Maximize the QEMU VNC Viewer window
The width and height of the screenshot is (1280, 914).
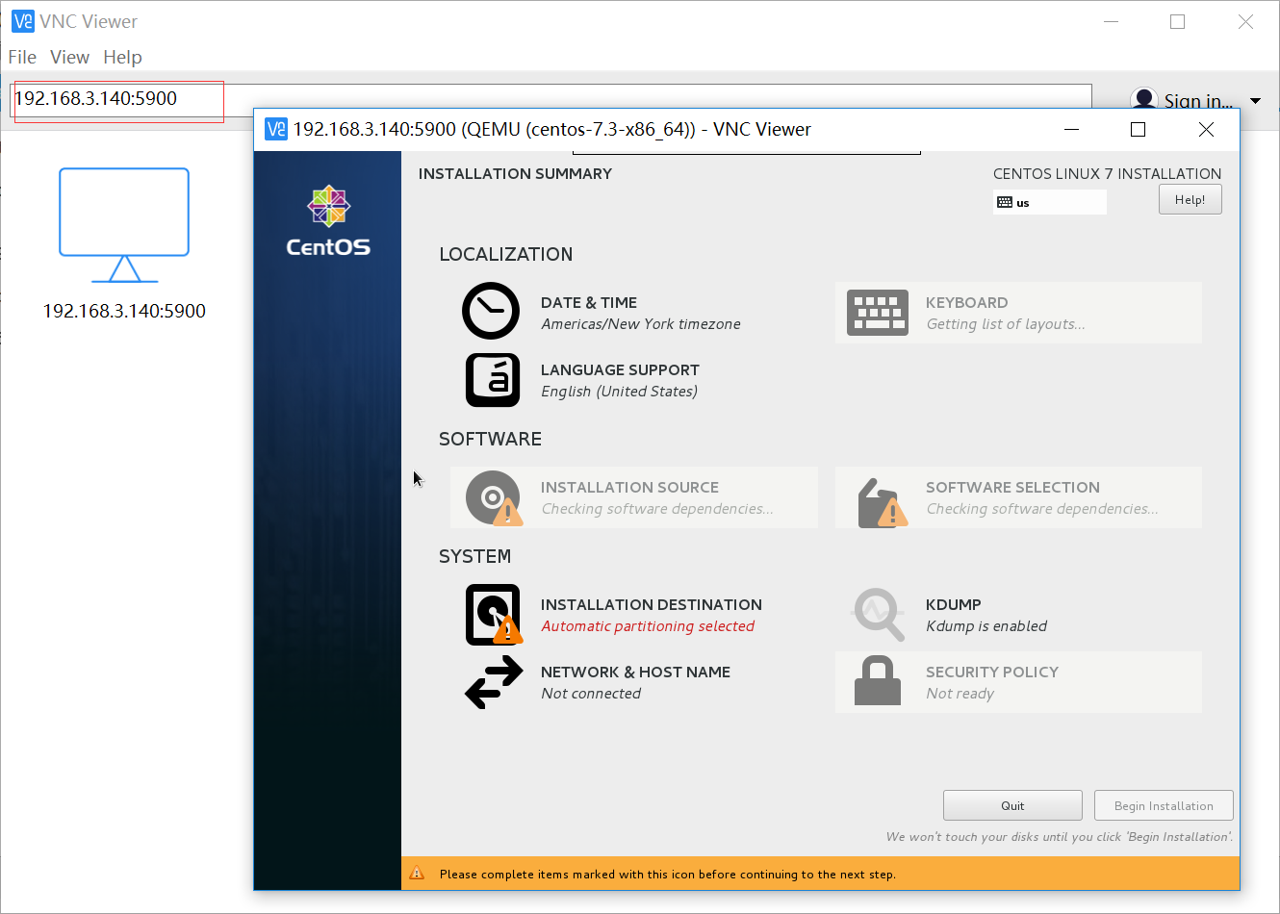1138,129
